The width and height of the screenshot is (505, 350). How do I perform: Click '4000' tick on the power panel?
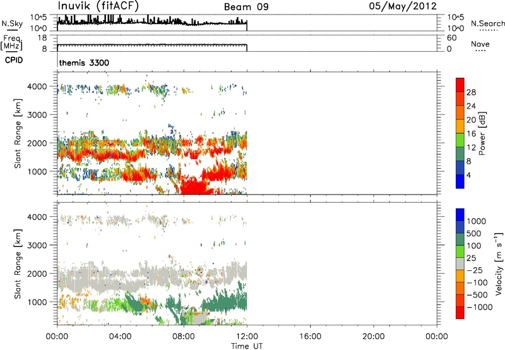(x=37, y=87)
